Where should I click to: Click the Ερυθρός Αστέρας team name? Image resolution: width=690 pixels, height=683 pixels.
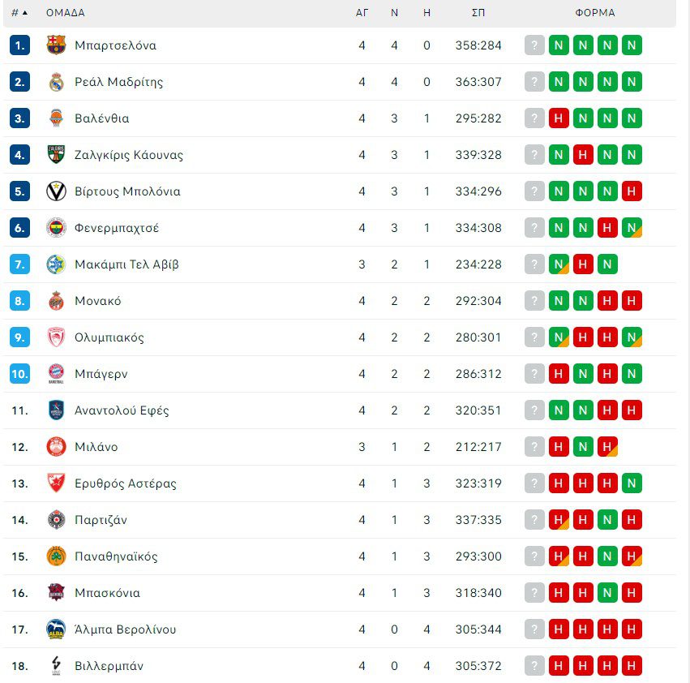125,483
